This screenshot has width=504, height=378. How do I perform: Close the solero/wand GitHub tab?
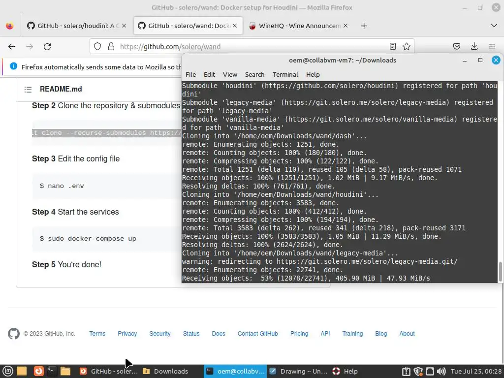pyautogui.click(x=235, y=26)
